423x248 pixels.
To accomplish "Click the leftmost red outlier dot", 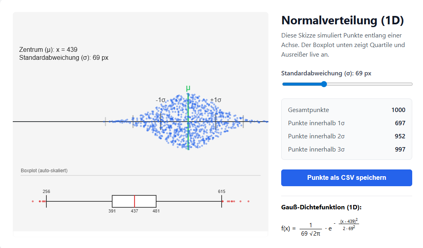I will click(33, 201).
